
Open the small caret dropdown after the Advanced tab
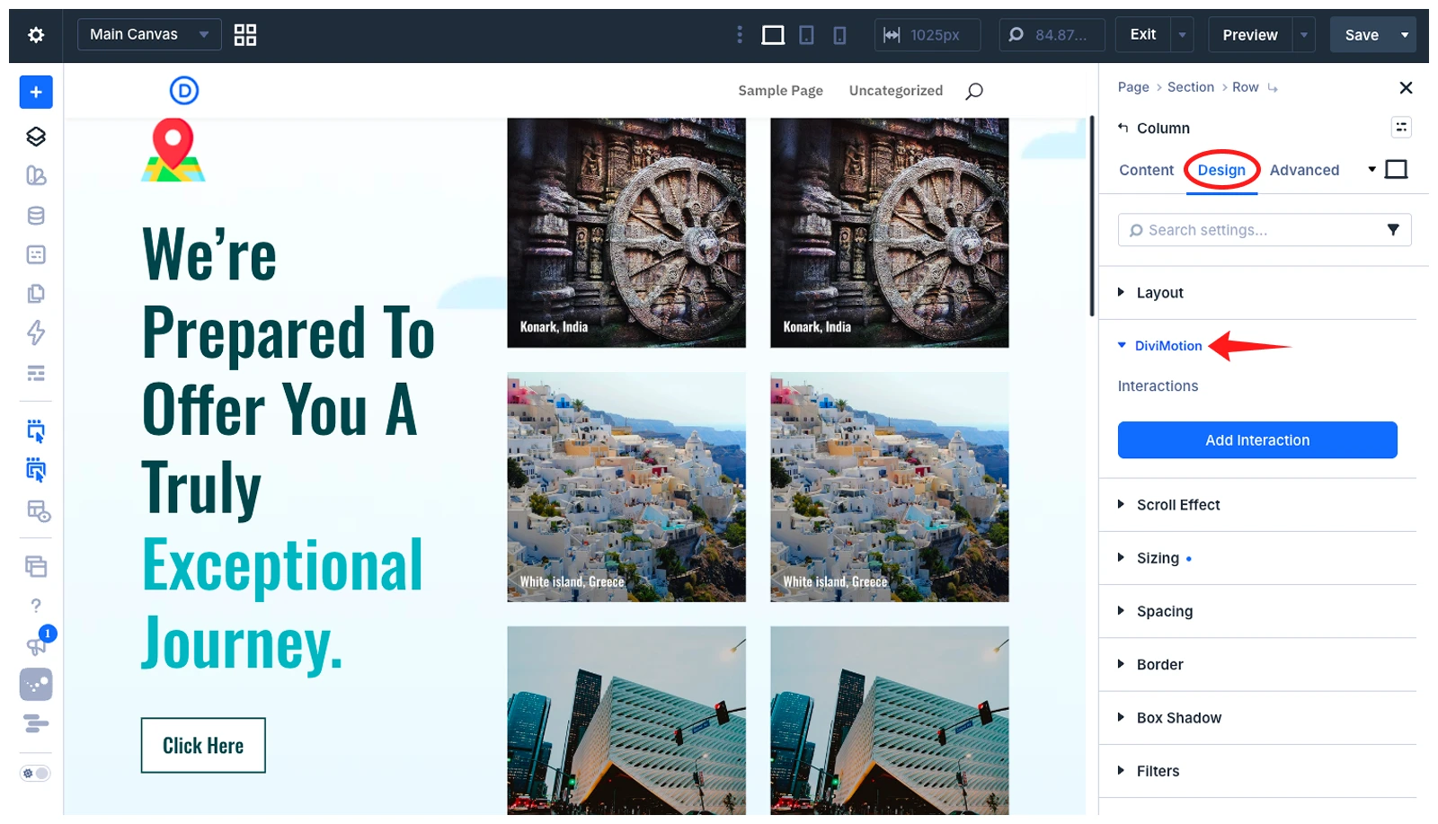[1371, 169]
